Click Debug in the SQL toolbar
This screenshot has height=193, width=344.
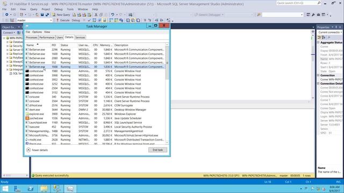point(76,20)
